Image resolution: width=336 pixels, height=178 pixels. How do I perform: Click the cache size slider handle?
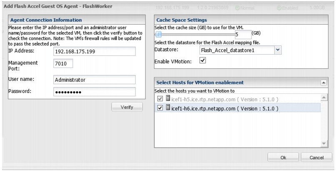(159, 35)
